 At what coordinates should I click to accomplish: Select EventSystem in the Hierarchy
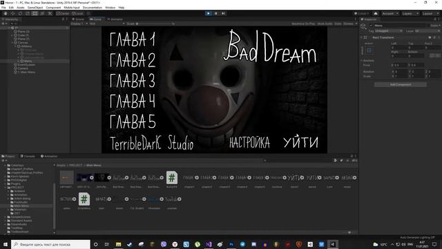[26, 64]
